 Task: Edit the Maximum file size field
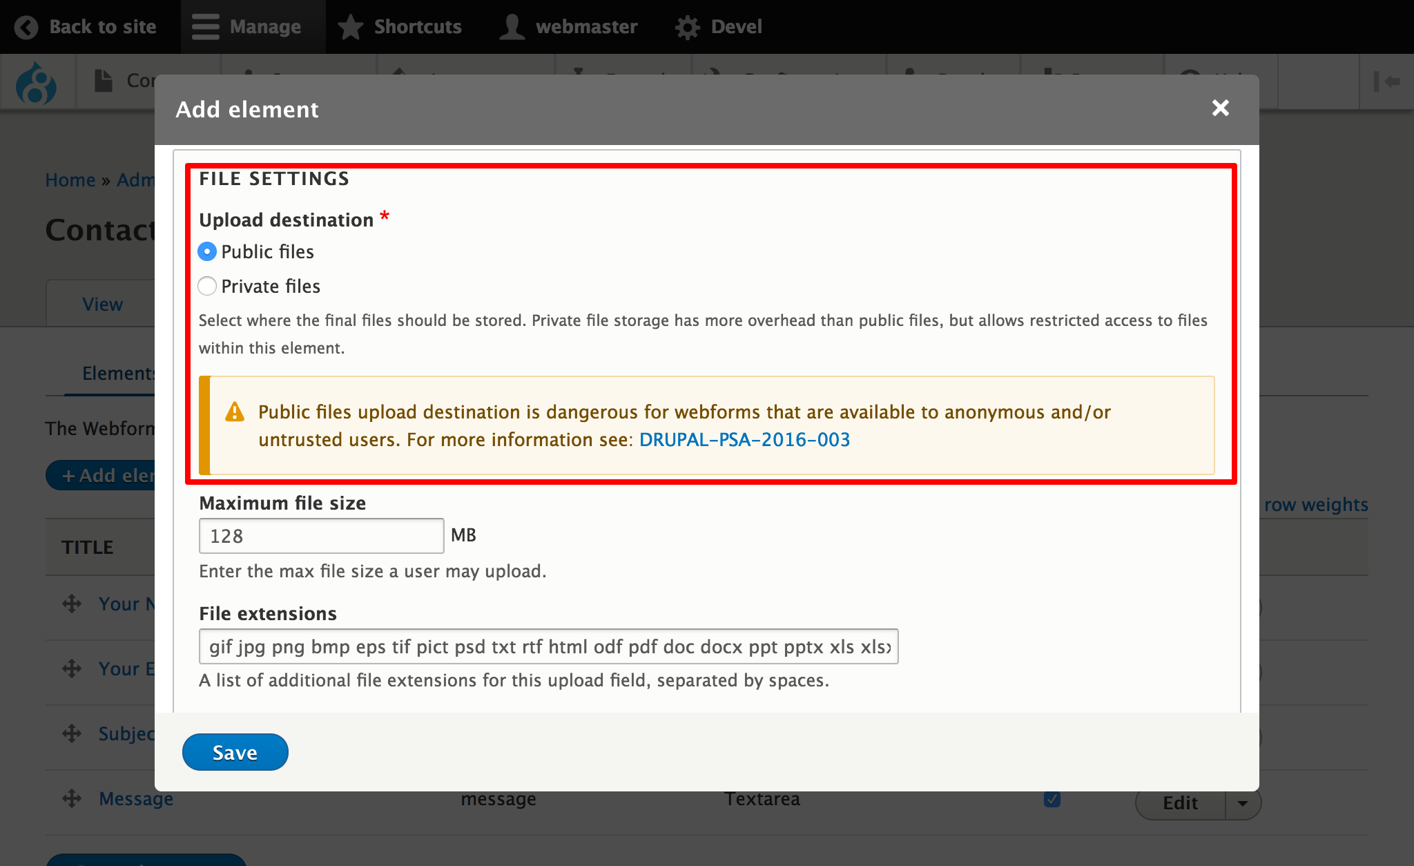coord(320,535)
